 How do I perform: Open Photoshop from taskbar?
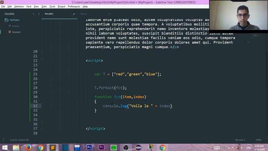tap(89, 147)
